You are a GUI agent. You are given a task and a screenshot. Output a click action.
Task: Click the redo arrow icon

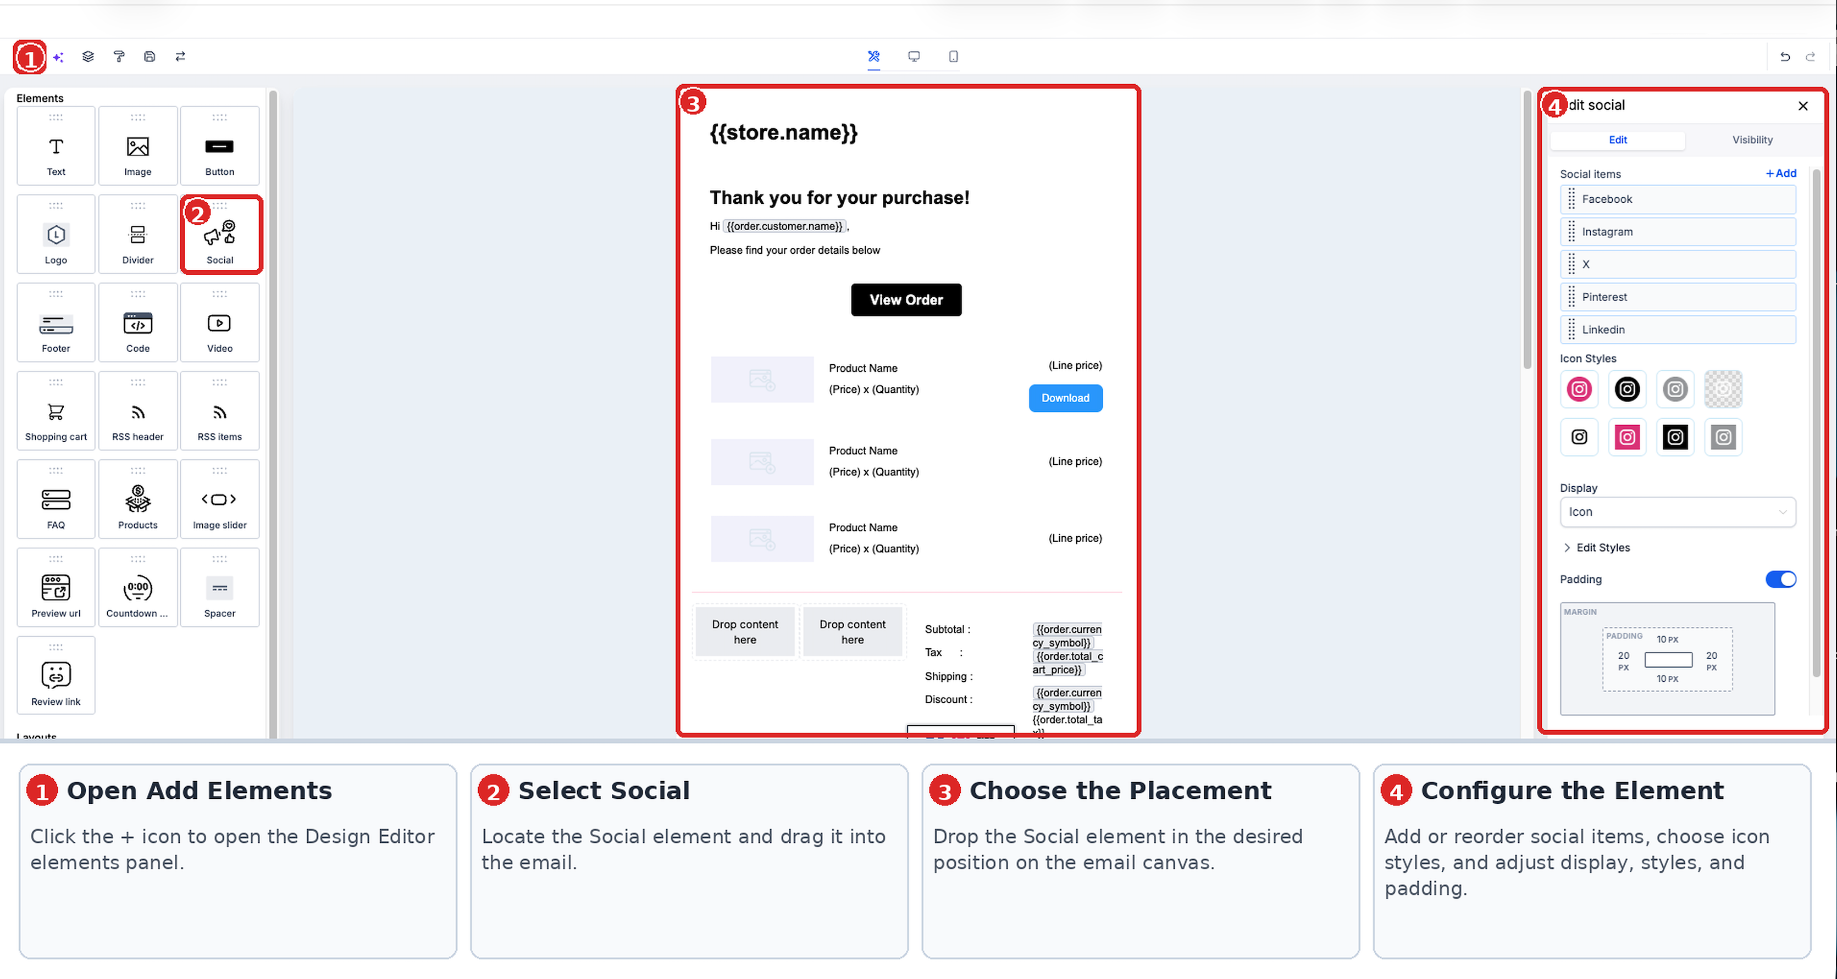point(1810,57)
